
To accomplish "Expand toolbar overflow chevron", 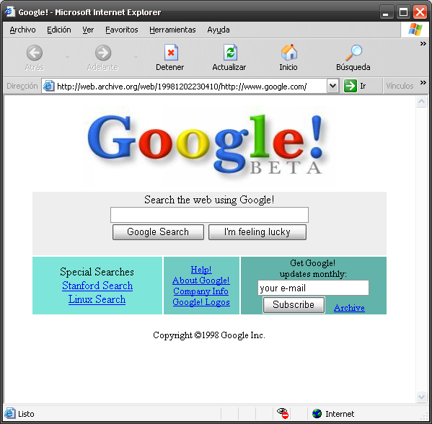I will point(423,43).
